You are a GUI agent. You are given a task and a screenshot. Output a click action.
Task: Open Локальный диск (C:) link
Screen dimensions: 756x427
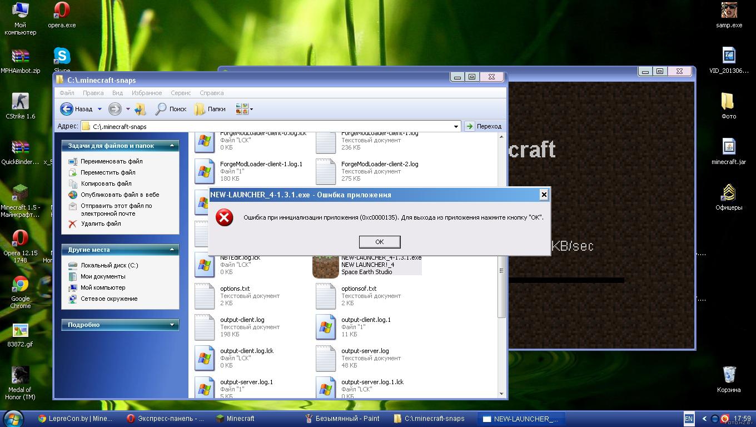click(109, 265)
